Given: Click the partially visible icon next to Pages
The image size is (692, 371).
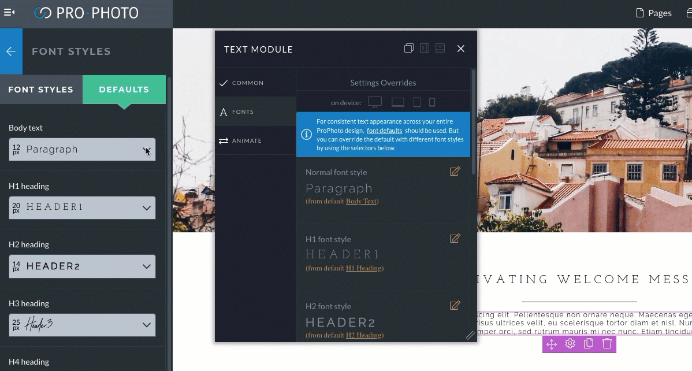Looking at the screenshot, I should (x=689, y=13).
